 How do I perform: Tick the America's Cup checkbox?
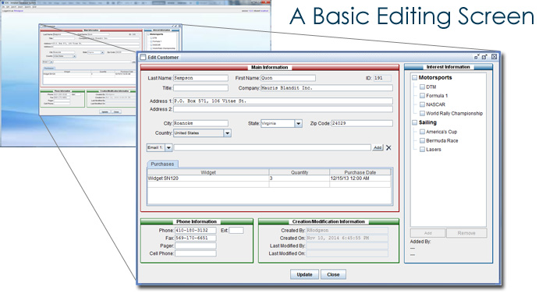click(x=422, y=132)
